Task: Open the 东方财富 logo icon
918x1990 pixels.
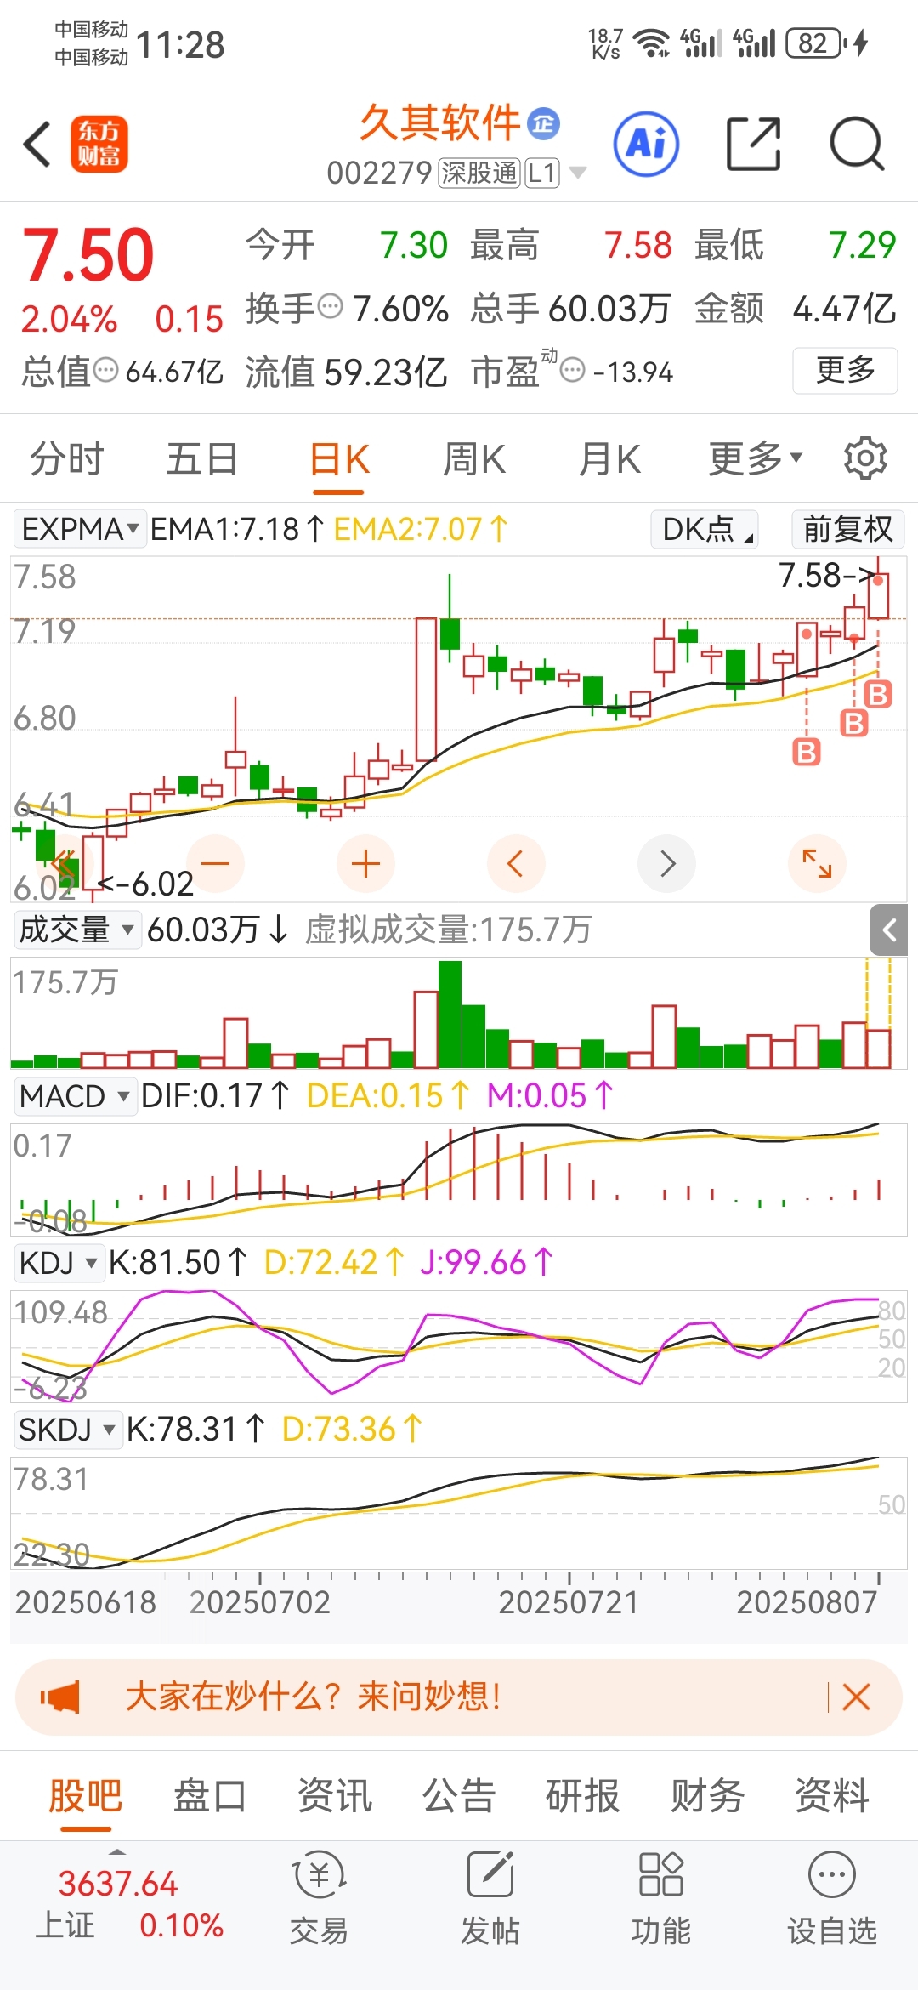Action: click(99, 145)
